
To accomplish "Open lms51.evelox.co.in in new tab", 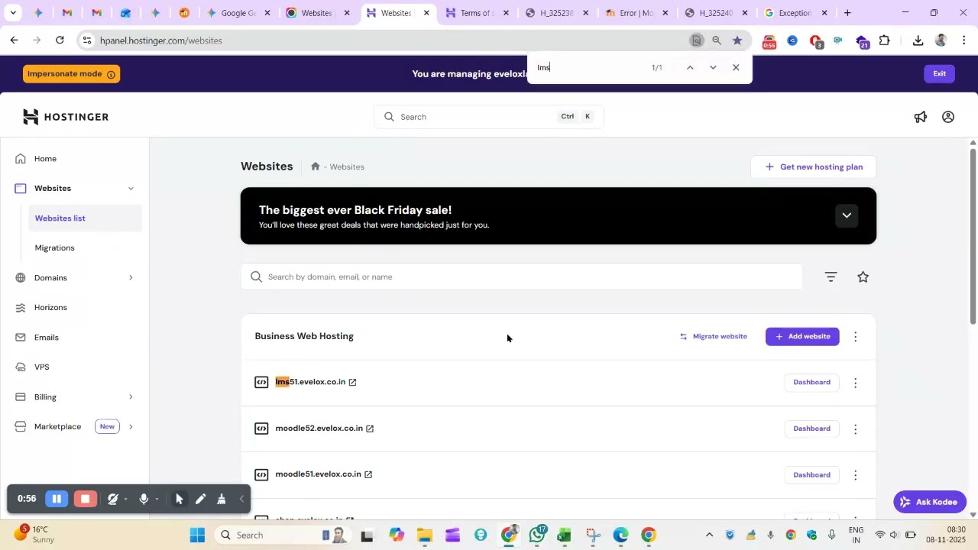I will (352, 382).
